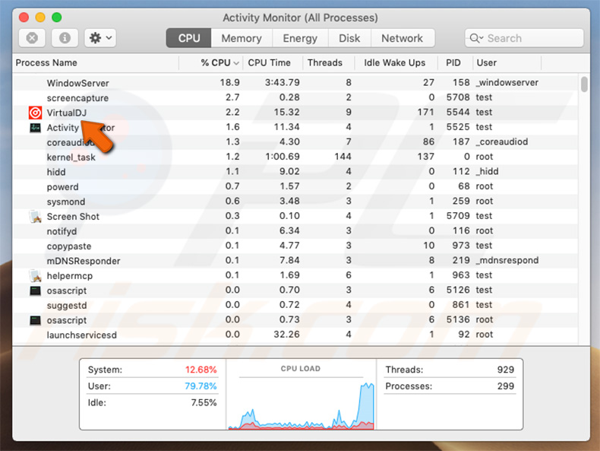Select the helpermcp process icon
This screenshot has width=600, height=451.
[x=35, y=275]
